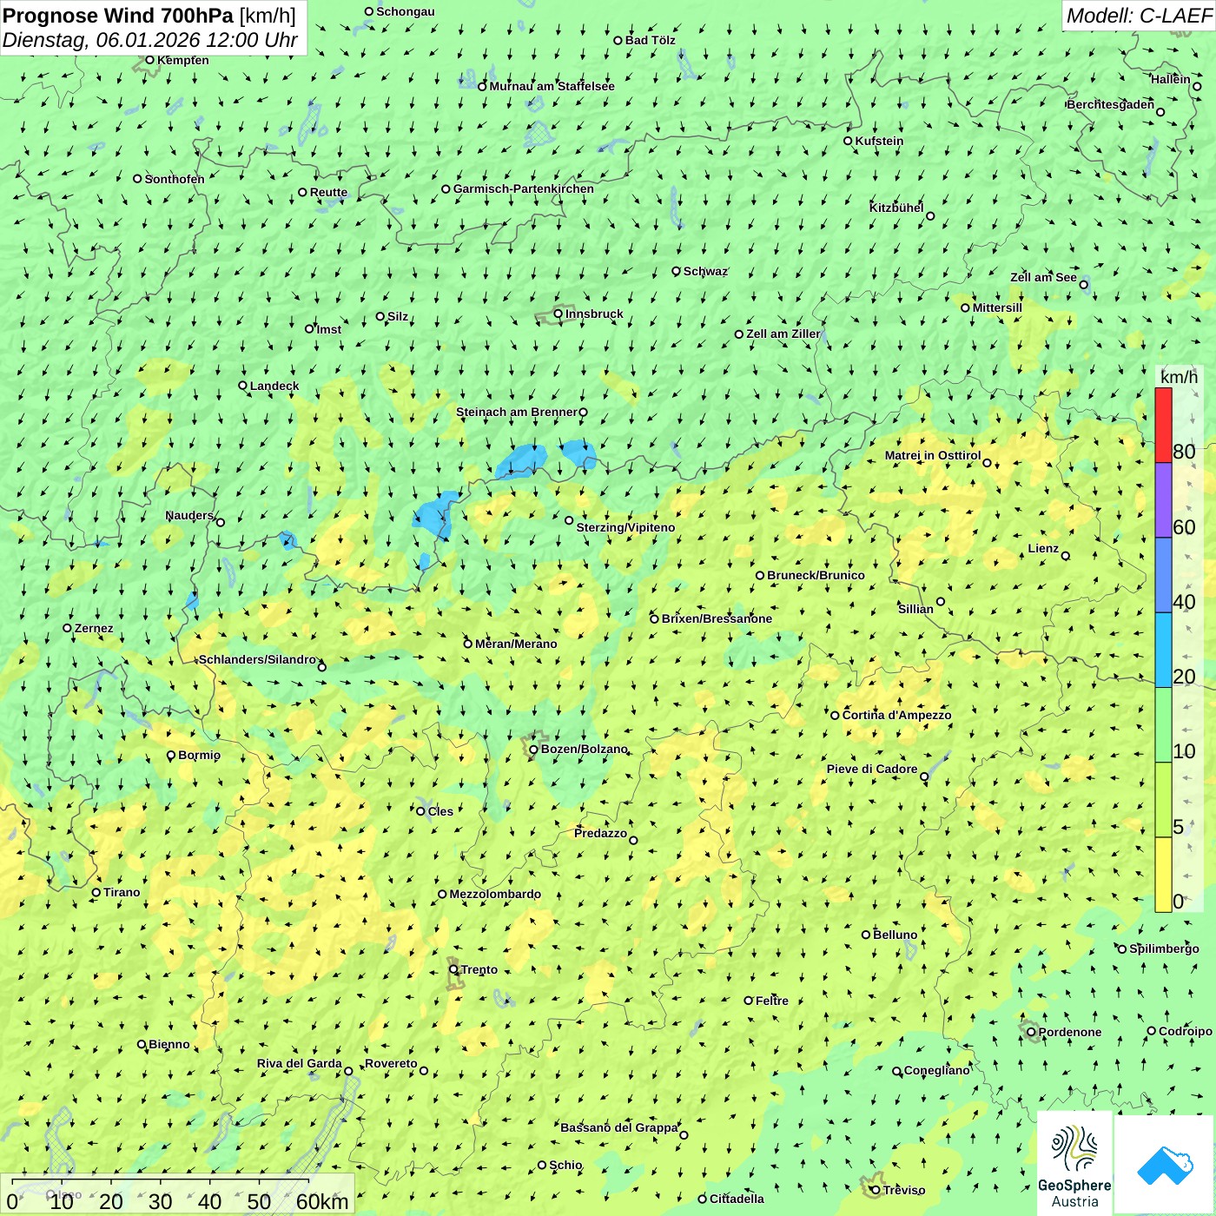This screenshot has height=1216, width=1216.
Task: Click the 'Cittadella' label
Action: (737, 1199)
